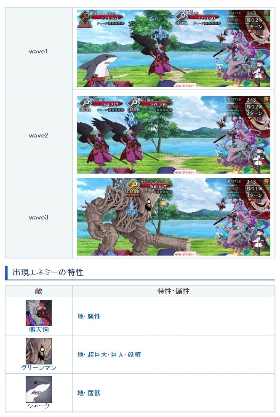Click the TARGET marker in wave3 image
Viewport: 280px width, 417px height.
coord(132,208)
